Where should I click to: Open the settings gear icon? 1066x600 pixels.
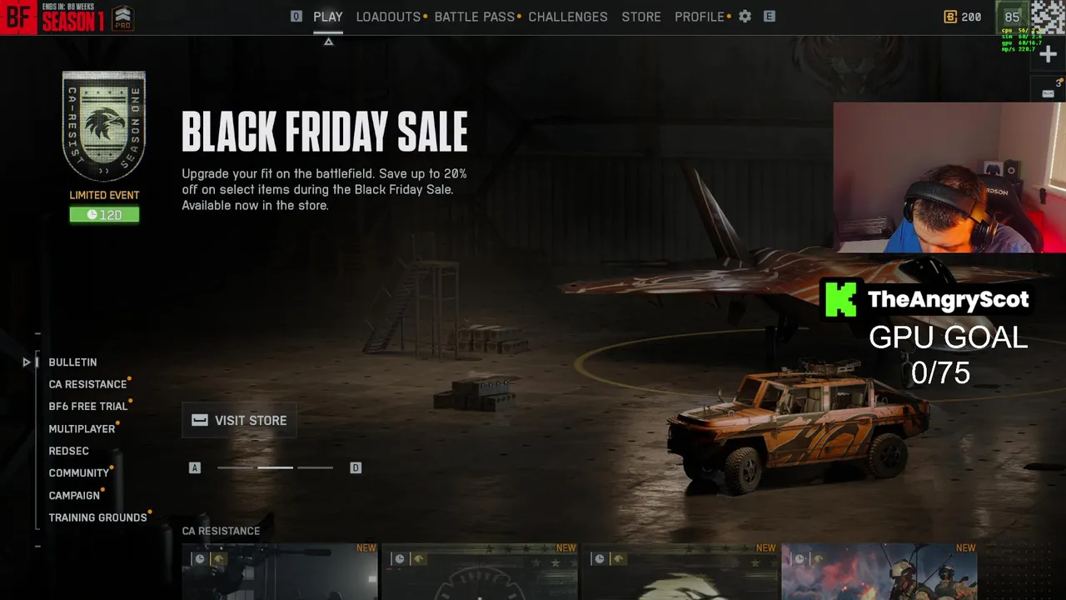tap(745, 17)
